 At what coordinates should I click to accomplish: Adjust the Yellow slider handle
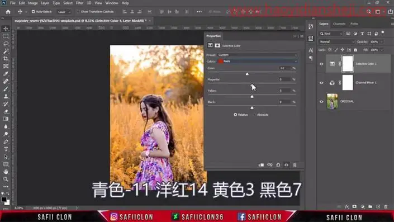coord(252,97)
